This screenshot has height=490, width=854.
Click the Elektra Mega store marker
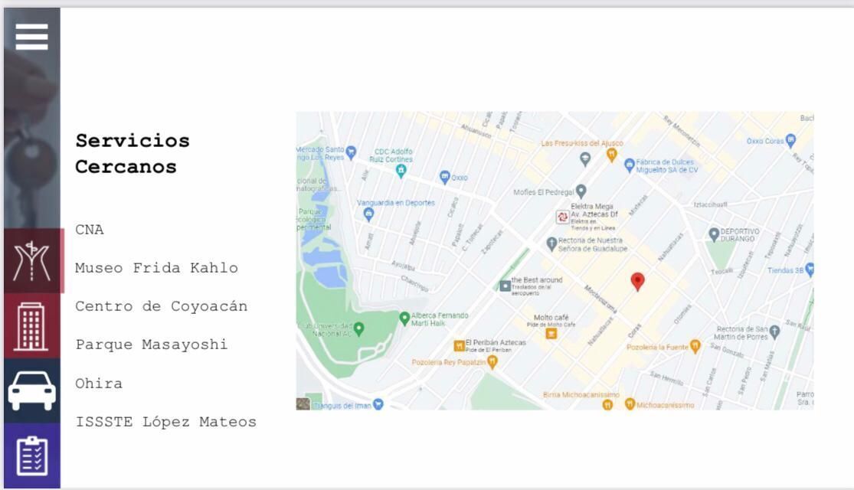562,217
